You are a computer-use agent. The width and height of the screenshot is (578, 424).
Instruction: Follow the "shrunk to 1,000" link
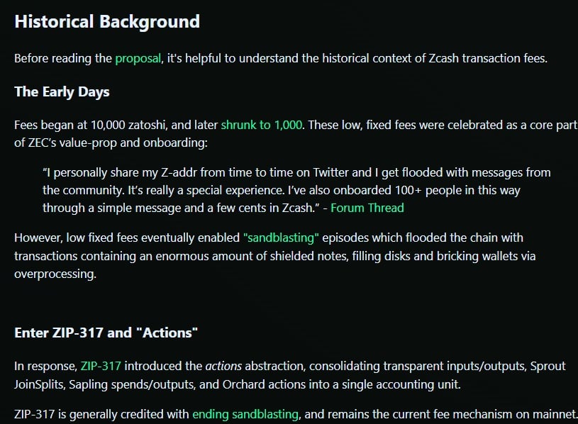pyautogui.click(x=262, y=125)
